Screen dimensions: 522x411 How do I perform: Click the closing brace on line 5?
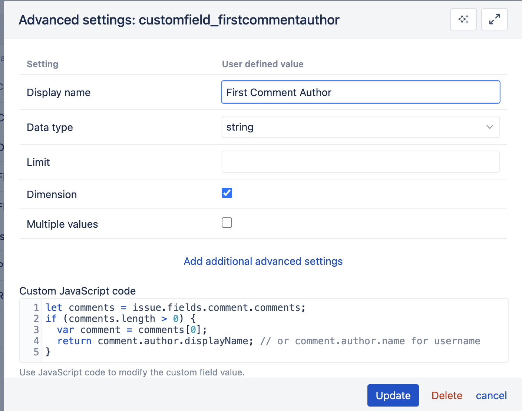(48, 352)
